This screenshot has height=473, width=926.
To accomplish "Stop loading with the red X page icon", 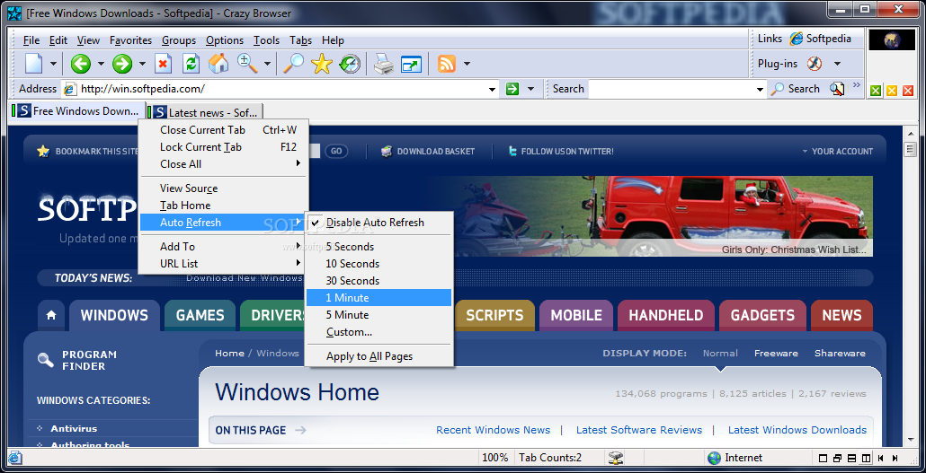I will tap(163, 63).
